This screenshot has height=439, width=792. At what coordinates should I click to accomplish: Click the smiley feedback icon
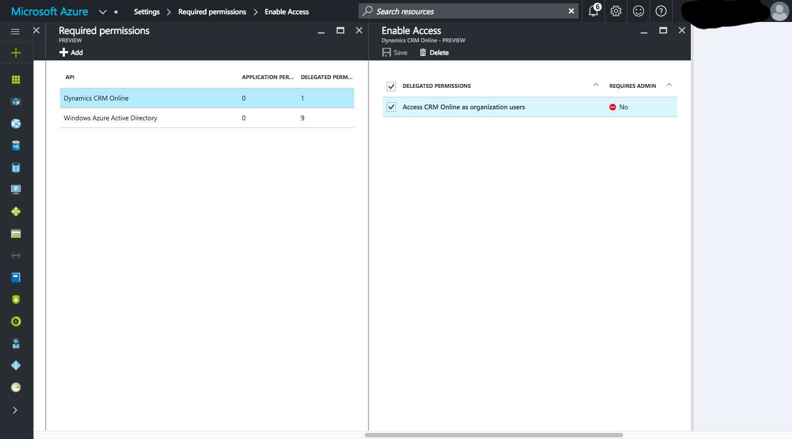click(639, 11)
